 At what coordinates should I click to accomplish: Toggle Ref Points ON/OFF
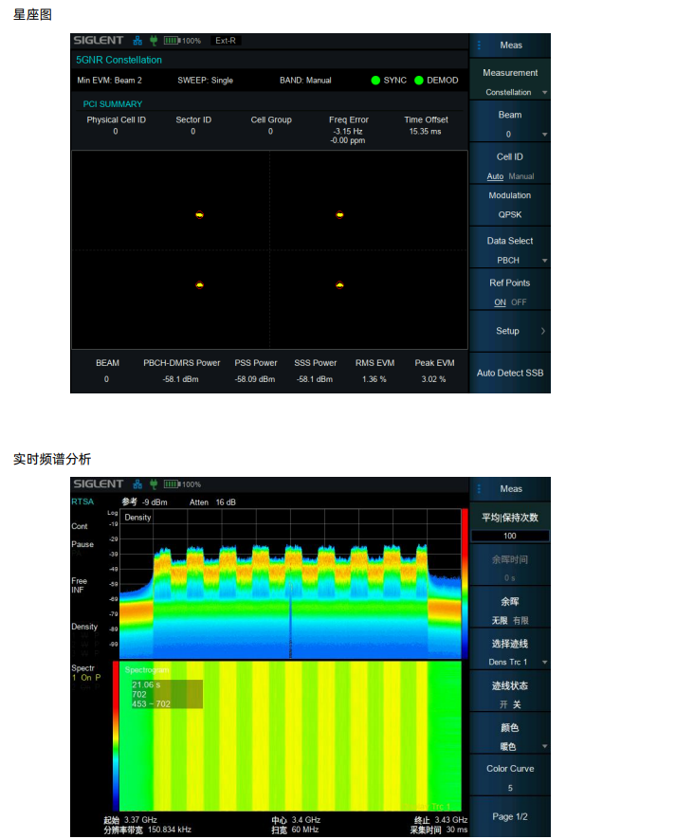click(x=510, y=293)
